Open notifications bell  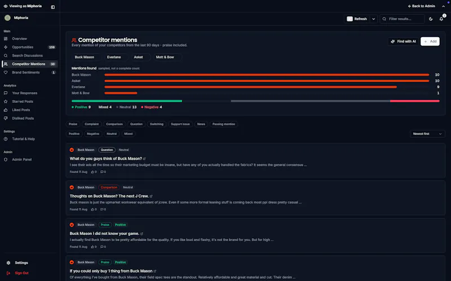tap(441, 19)
